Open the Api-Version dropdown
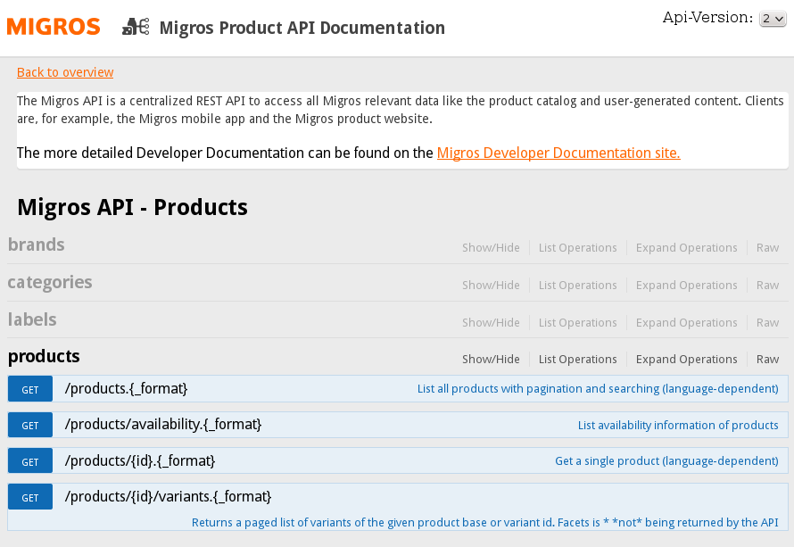The height and width of the screenshot is (547, 794). point(772,19)
